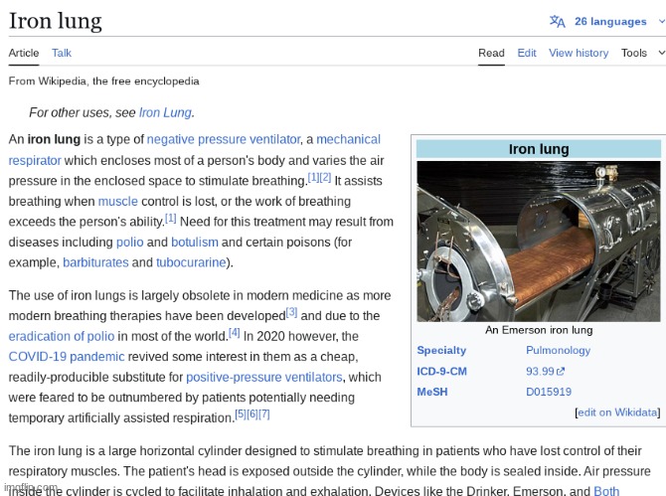
Task: Click edit on Wikidata
Action: tap(617, 413)
